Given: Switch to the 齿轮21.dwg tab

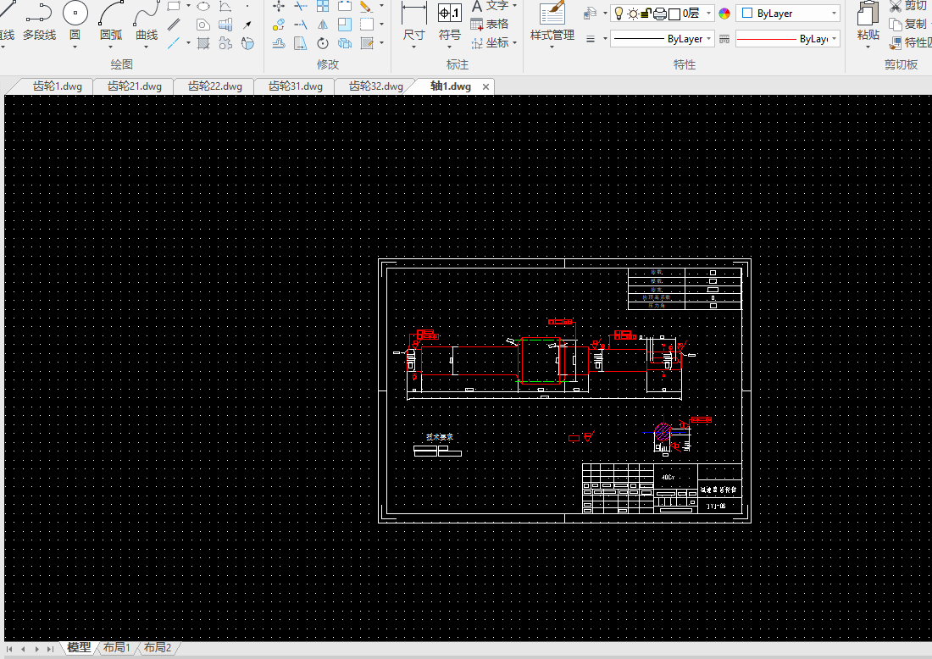Looking at the screenshot, I should [134, 86].
